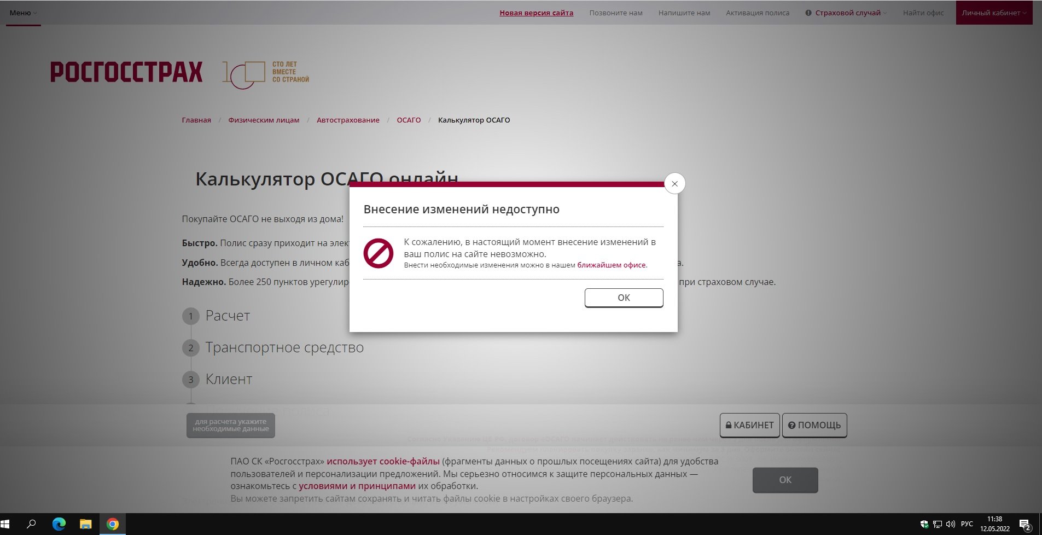This screenshot has width=1042, height=535.
Task: Open File Explorer from taskbar
Action: 86,524
